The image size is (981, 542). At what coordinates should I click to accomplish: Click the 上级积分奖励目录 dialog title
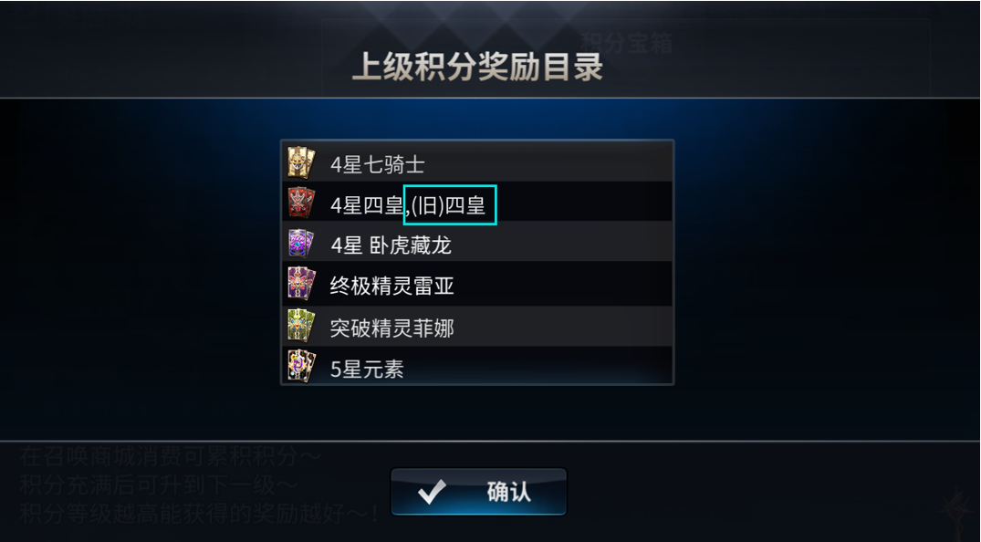click(x=478, y=67)
